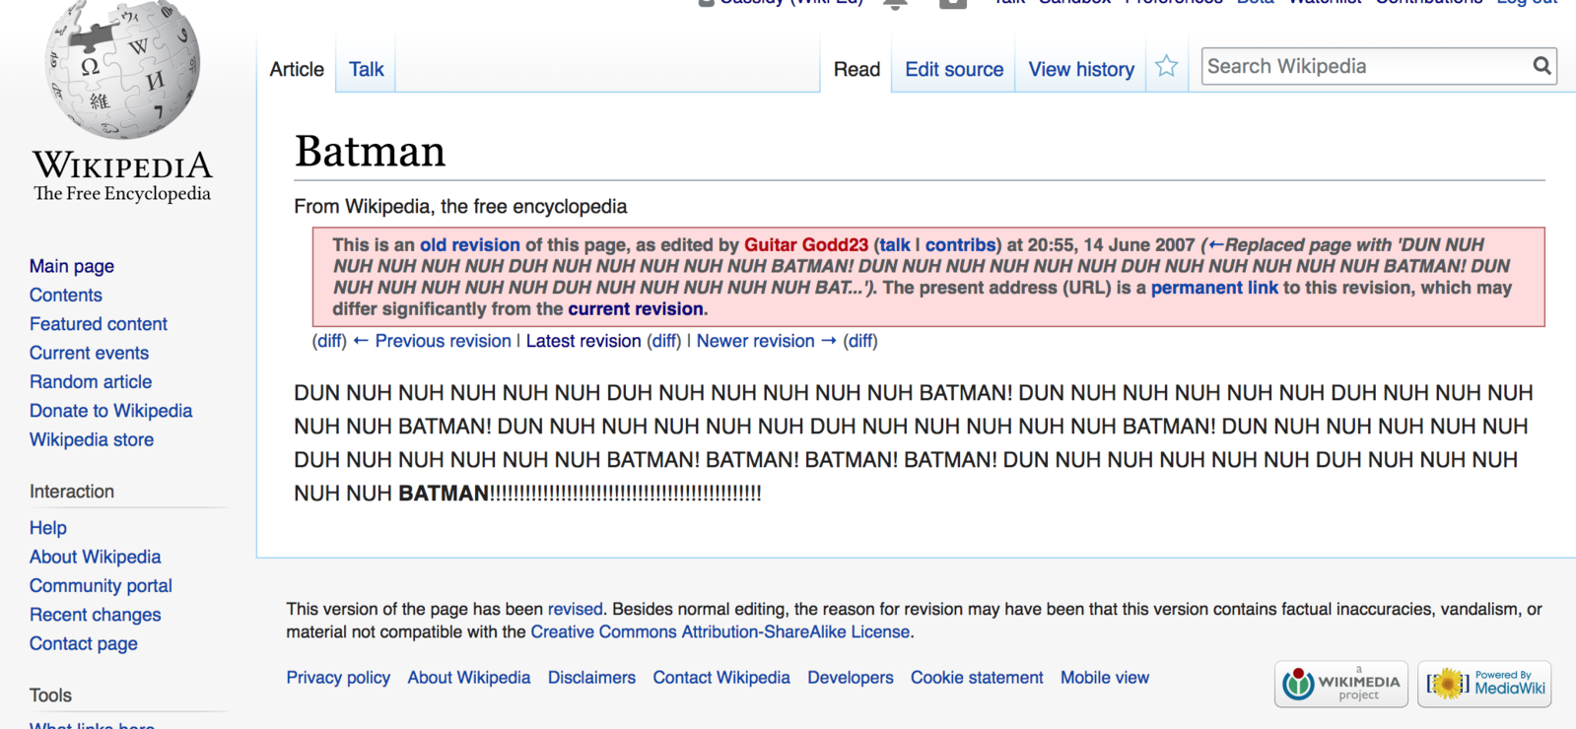Open Donate to Wikipedia link
This screenshot has width=1576, height=729.
[x=111, y=411]
